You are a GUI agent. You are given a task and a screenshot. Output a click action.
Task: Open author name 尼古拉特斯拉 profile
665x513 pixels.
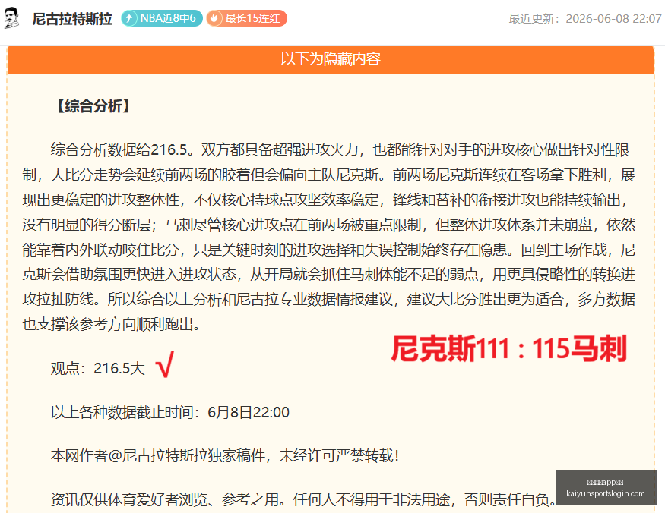(x=72, y=19)
